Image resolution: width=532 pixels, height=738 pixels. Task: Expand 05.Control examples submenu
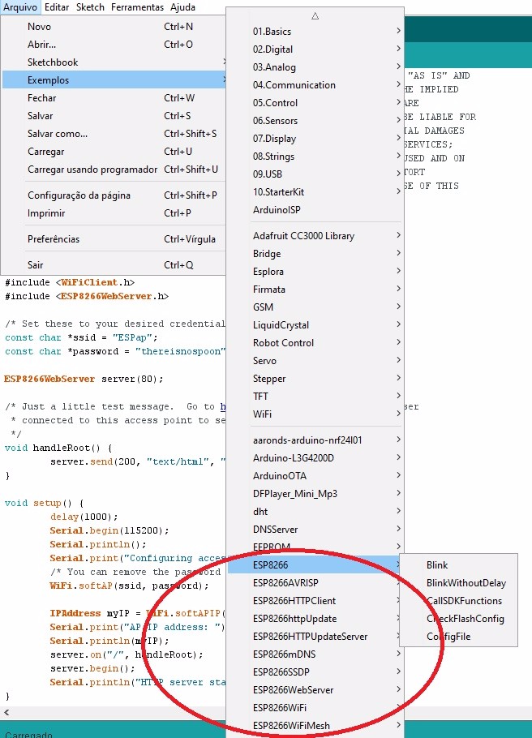(315, 103)
